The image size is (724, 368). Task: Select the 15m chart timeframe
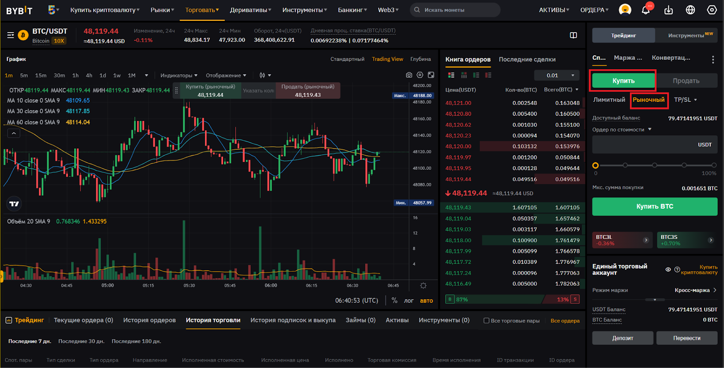click(41, 76)
